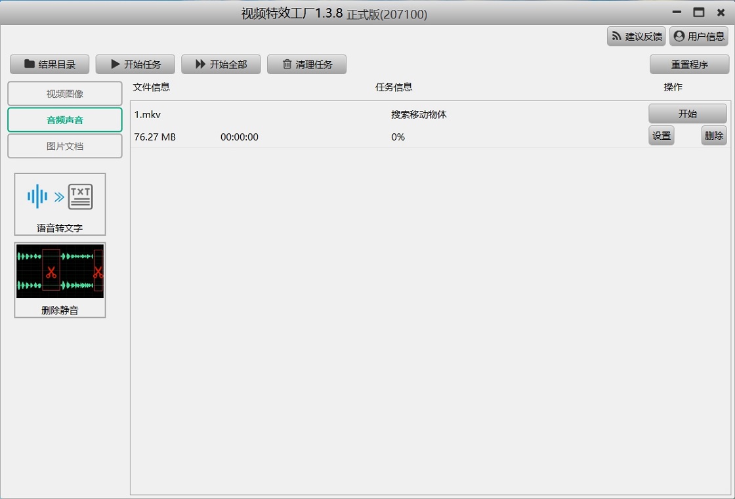Click the 76.27 MB file size
This screenshot has width=735, height=499.
[x=155, y=137]
